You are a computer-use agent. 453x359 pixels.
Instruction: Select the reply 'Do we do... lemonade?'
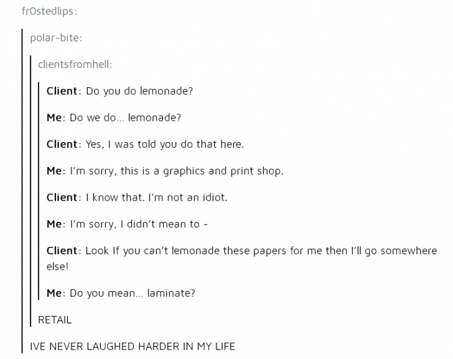tap(125, 118)
